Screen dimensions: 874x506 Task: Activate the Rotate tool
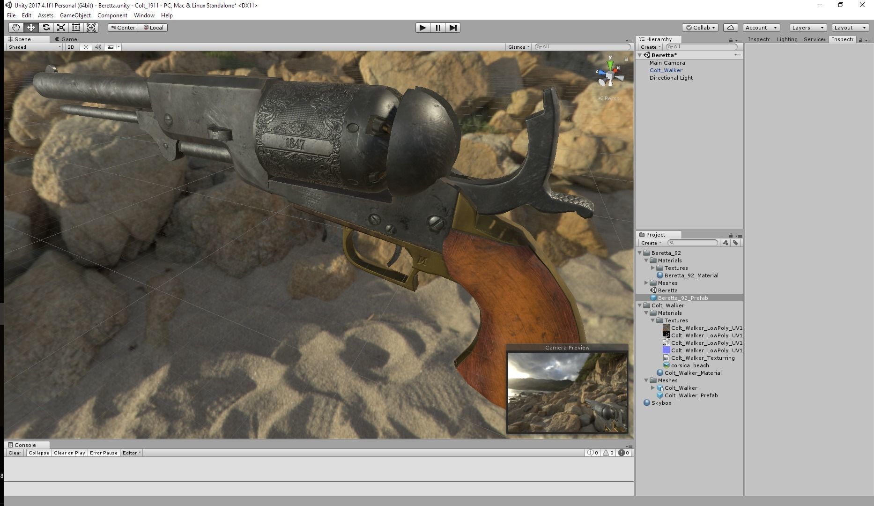coord(46,28)
